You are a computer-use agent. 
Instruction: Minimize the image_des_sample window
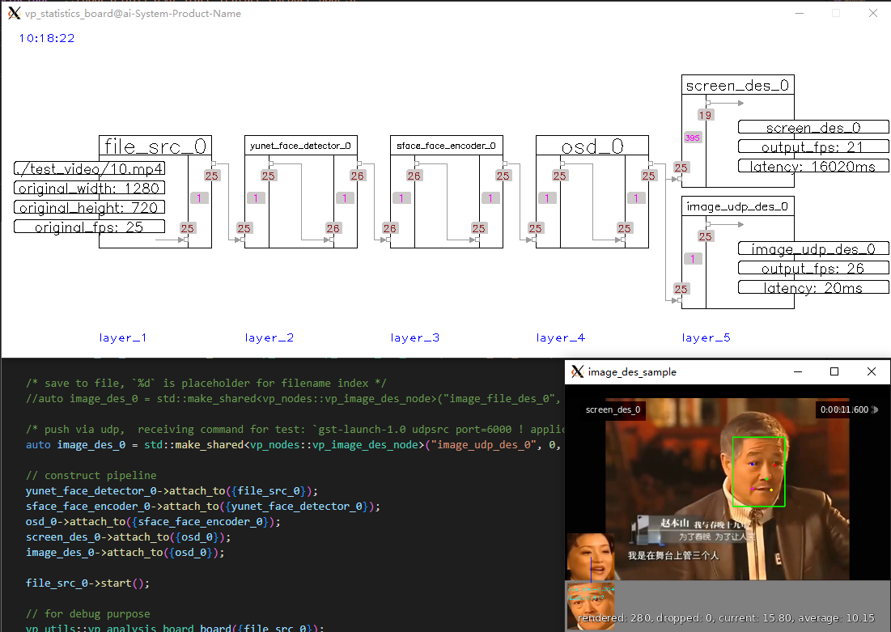pos(798,371)
